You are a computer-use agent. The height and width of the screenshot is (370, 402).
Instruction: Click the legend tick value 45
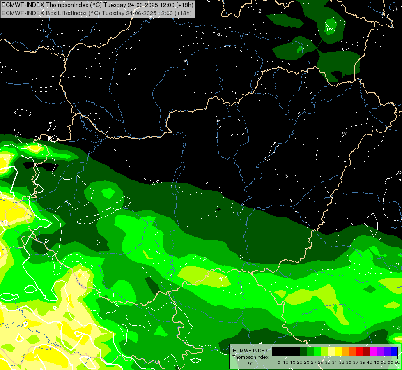tap(377, 362)
